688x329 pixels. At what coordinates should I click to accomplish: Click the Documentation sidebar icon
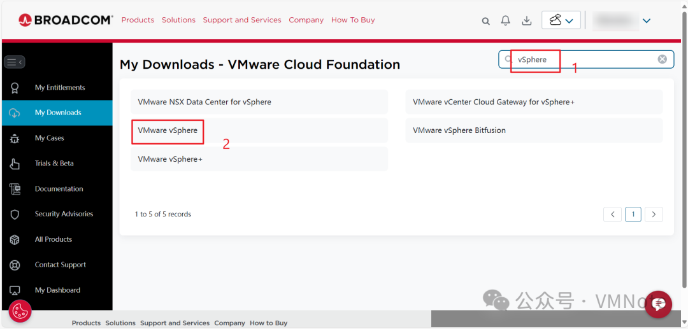point(15,189)
